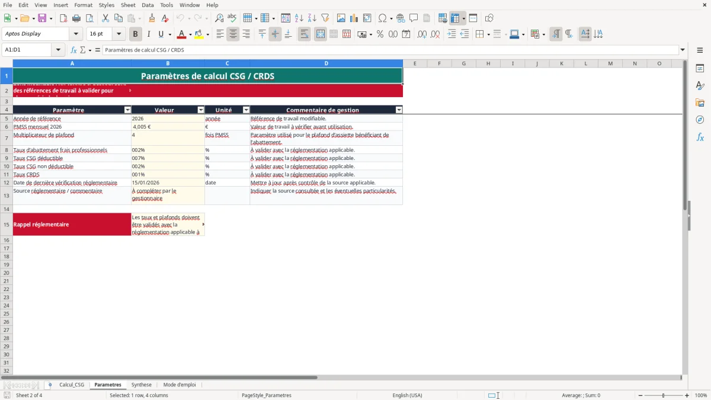Toggle Wrap Text
711x400 pixels.
pyautogui.click(x=304, y=34)
